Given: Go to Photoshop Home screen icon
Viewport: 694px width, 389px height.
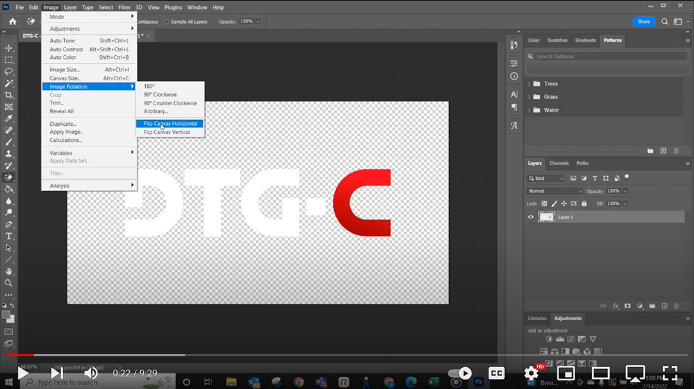Looking at the screenshot, I should point(12,21).
